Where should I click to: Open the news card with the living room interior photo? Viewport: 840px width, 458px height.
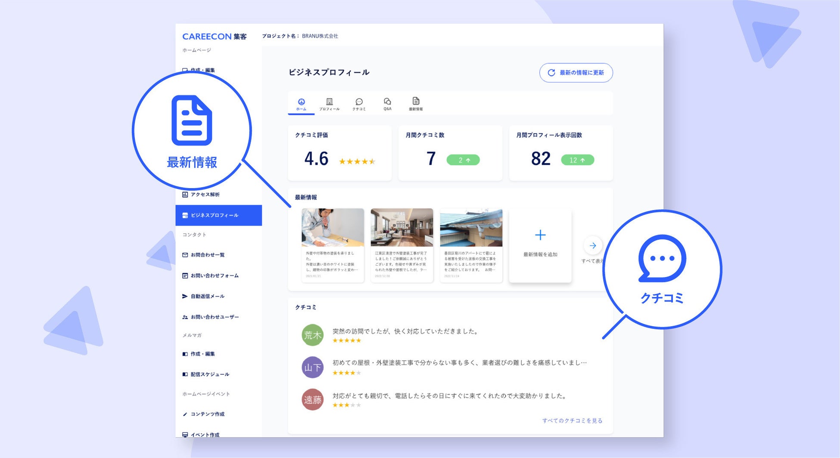(x=402, y=245)
